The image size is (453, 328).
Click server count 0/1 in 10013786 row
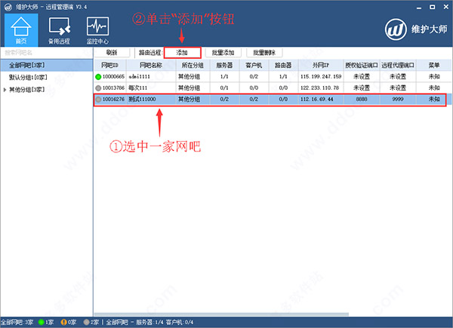point(224,88)
